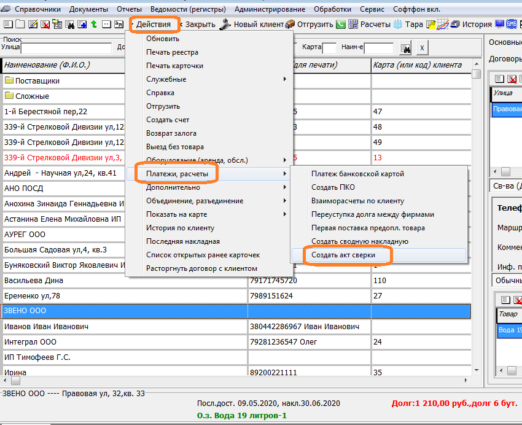522x425 pixels.
Task: Click the client list vertical scrollbar
Action: point(477,215)
